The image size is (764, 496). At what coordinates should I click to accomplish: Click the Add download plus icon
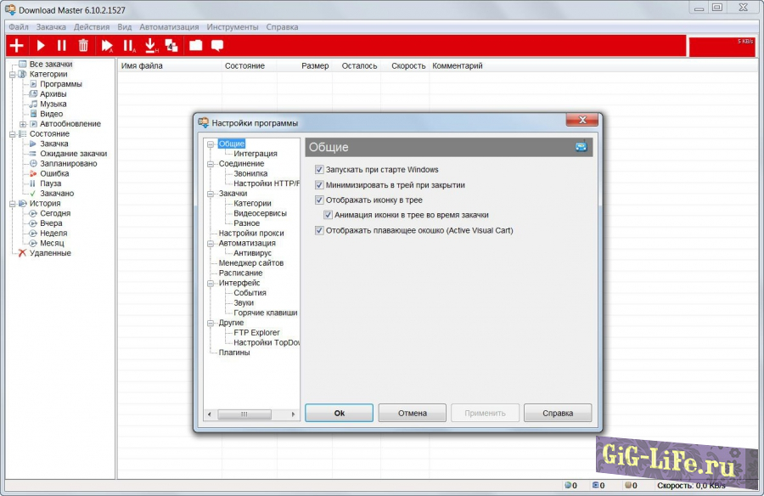16,46
